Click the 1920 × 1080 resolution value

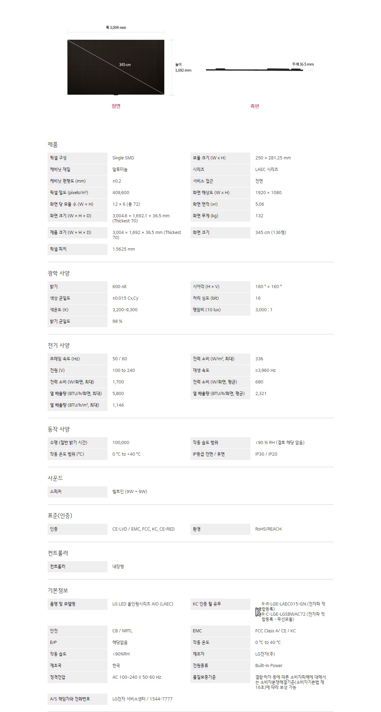pos(268,193)
